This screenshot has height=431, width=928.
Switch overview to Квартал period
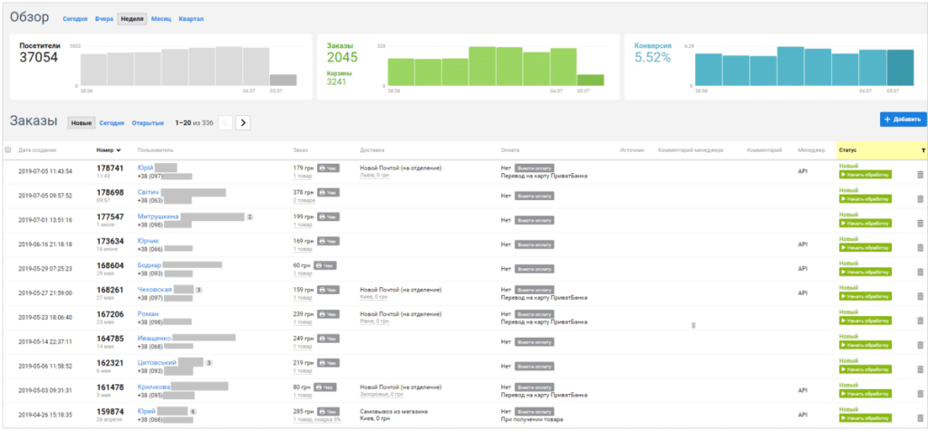[191, 19]
